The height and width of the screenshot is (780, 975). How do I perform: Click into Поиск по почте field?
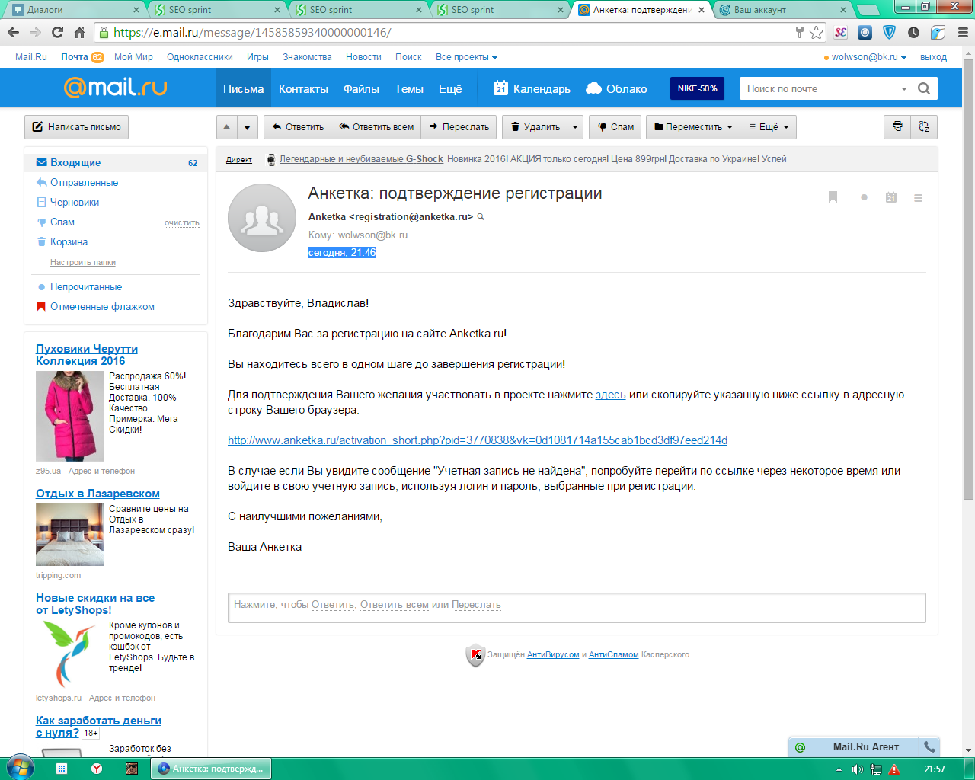[819, 88]
